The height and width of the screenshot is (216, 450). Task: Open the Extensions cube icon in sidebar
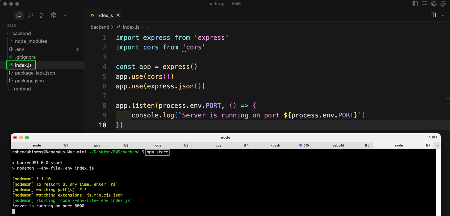point(54,15)
